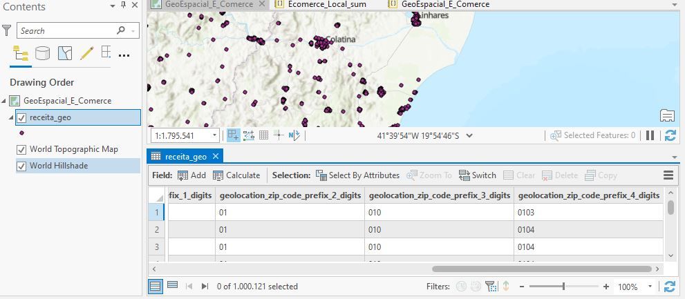Image resolution: width=685 pixels, height=299 pixels.
Task: Expand coordinate display options arrow
Action: click(469, 136)
